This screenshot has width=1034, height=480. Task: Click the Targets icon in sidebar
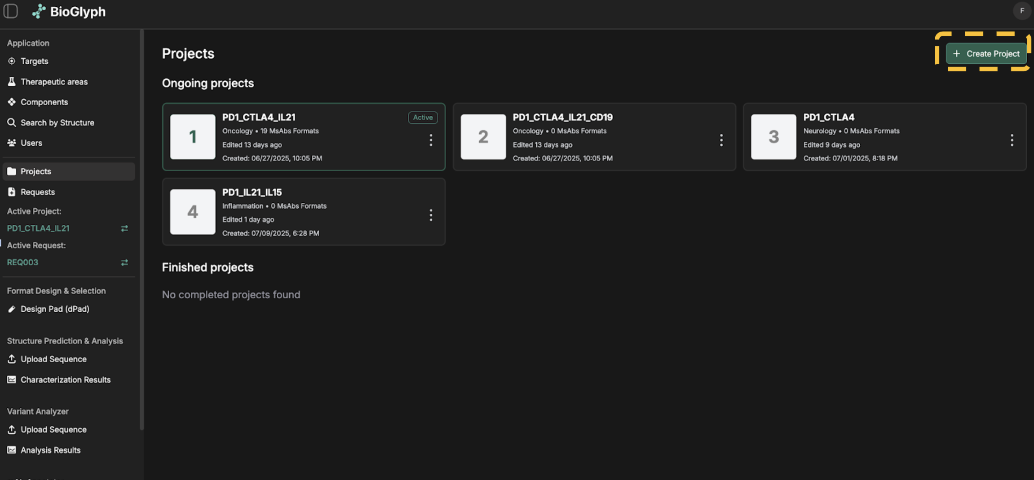click(12, 61)
